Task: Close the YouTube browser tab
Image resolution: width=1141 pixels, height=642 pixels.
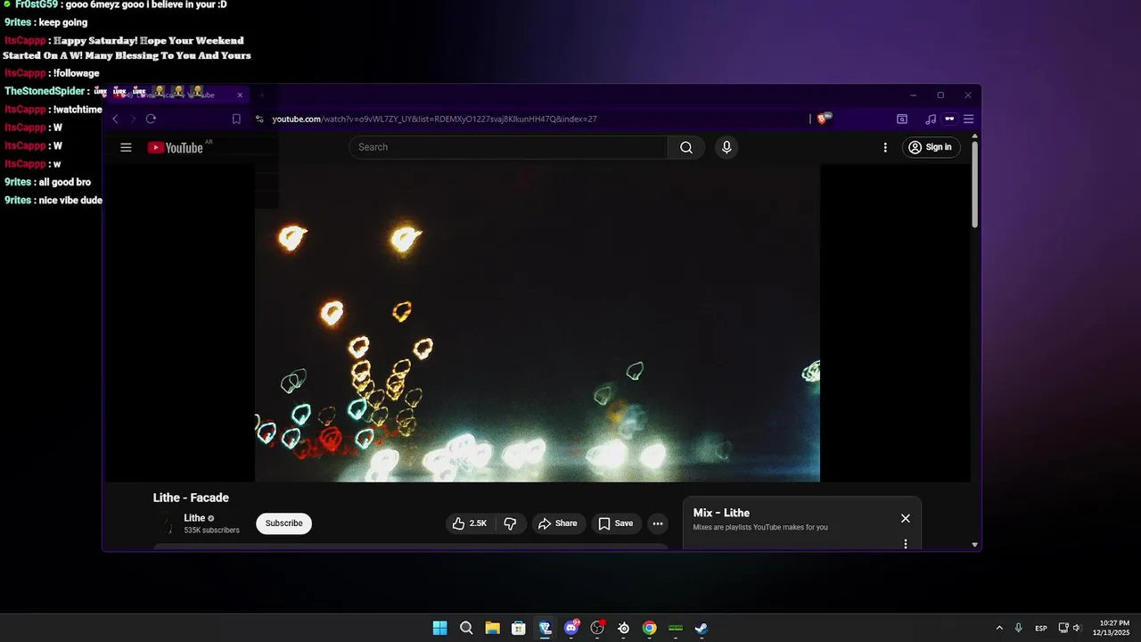Action: (240, 95)
